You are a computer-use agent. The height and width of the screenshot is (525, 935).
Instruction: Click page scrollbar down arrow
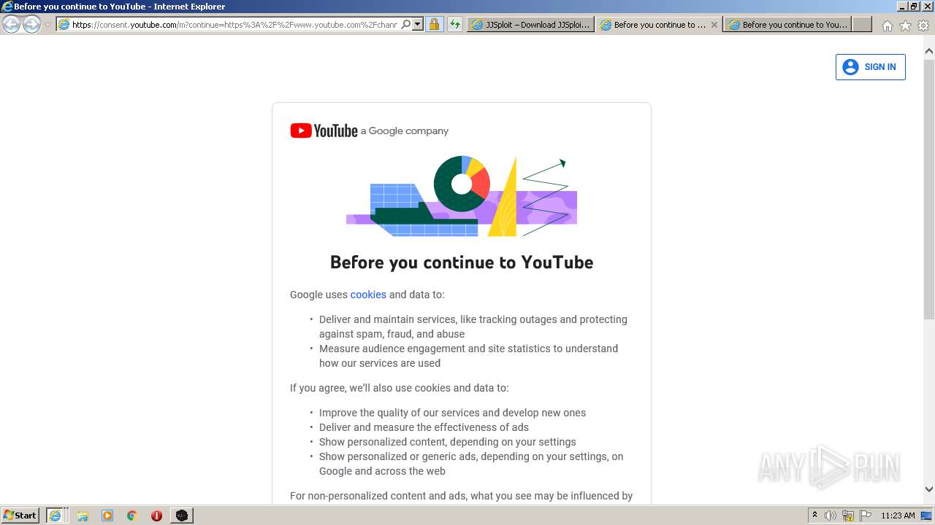(929, 489)
